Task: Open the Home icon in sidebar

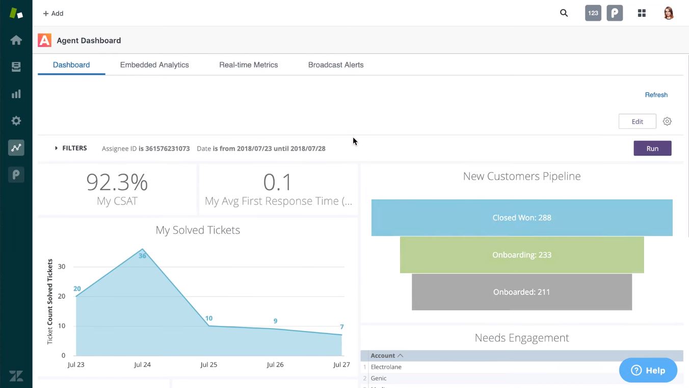Action: point(16,40)
